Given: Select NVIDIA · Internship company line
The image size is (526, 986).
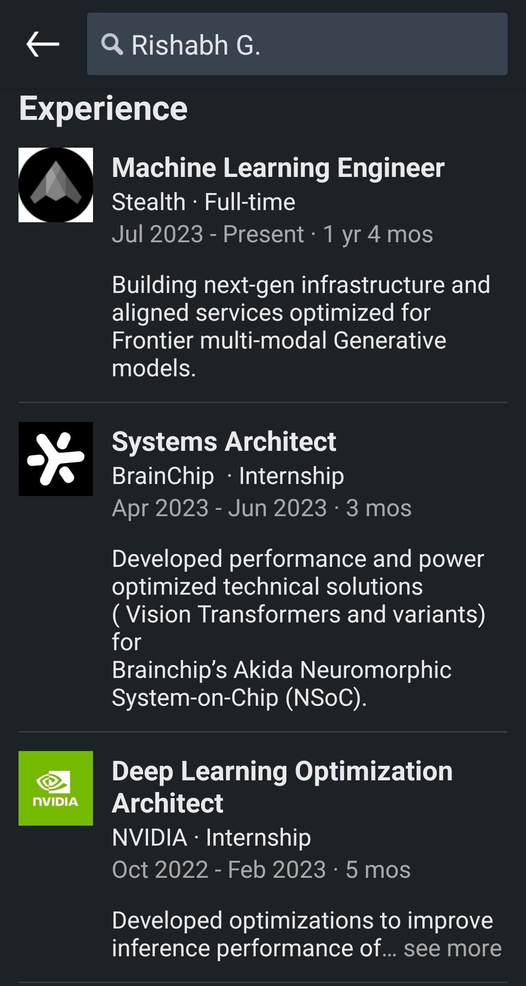Looking at the screenshot, I should 211,837.
